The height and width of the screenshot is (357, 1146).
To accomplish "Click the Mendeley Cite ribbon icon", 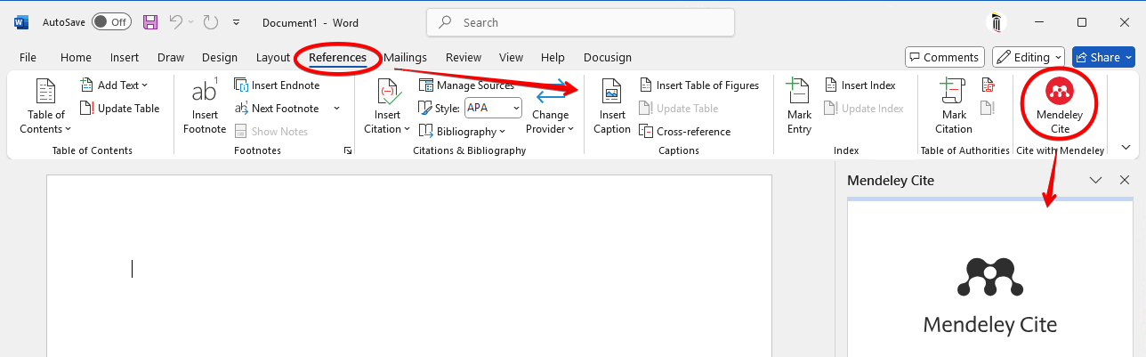I will coord(1058,91).
